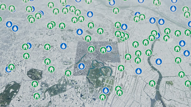Click the upper of the two water drops at far left

coord(9,24)
